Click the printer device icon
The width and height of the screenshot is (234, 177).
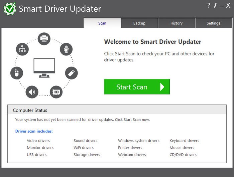click(x=44, y=39)
